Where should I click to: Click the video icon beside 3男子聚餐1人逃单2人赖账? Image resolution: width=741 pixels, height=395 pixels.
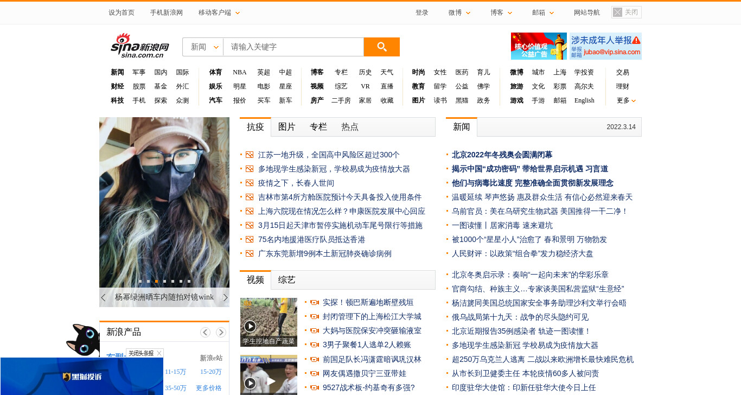314,345
